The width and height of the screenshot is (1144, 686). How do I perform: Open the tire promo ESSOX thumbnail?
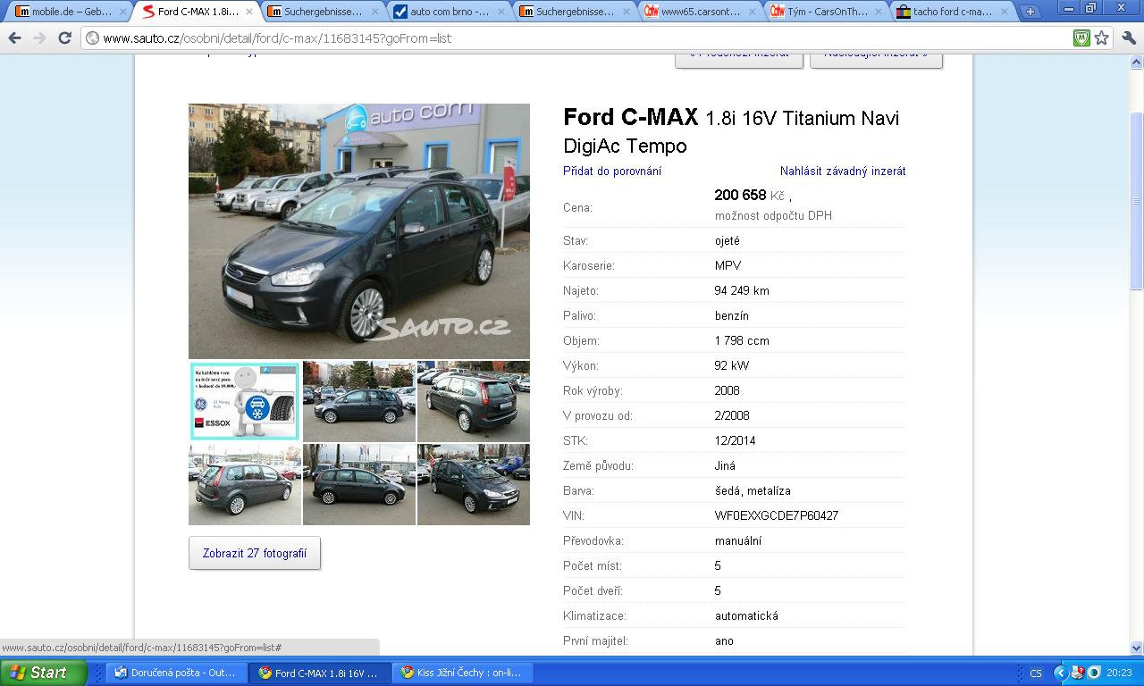244,401
